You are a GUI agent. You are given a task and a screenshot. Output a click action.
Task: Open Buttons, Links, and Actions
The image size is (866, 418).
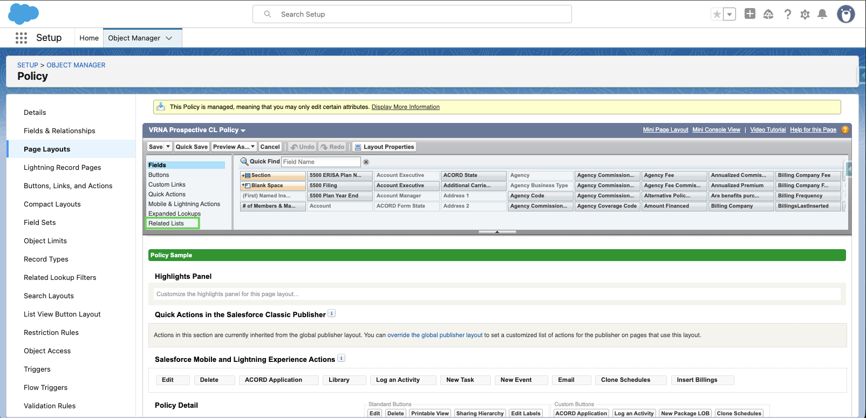coord(68,186)
